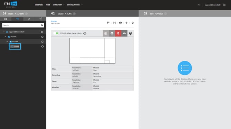Open the Directory dropdown menu
Image resolution: width=231 pixels, height=129 pixels.
point(59,5)
